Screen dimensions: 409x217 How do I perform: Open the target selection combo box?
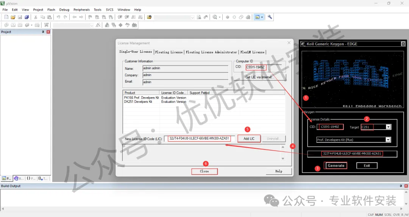point(73,25)
